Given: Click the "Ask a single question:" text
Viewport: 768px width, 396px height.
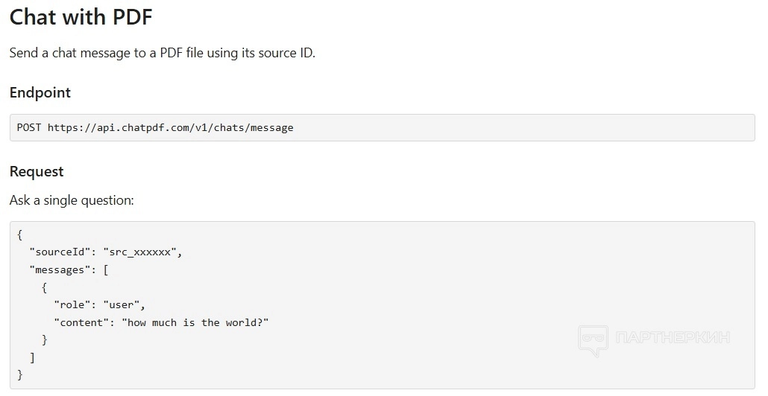Looking at the screenshot, I should [72, 200].
